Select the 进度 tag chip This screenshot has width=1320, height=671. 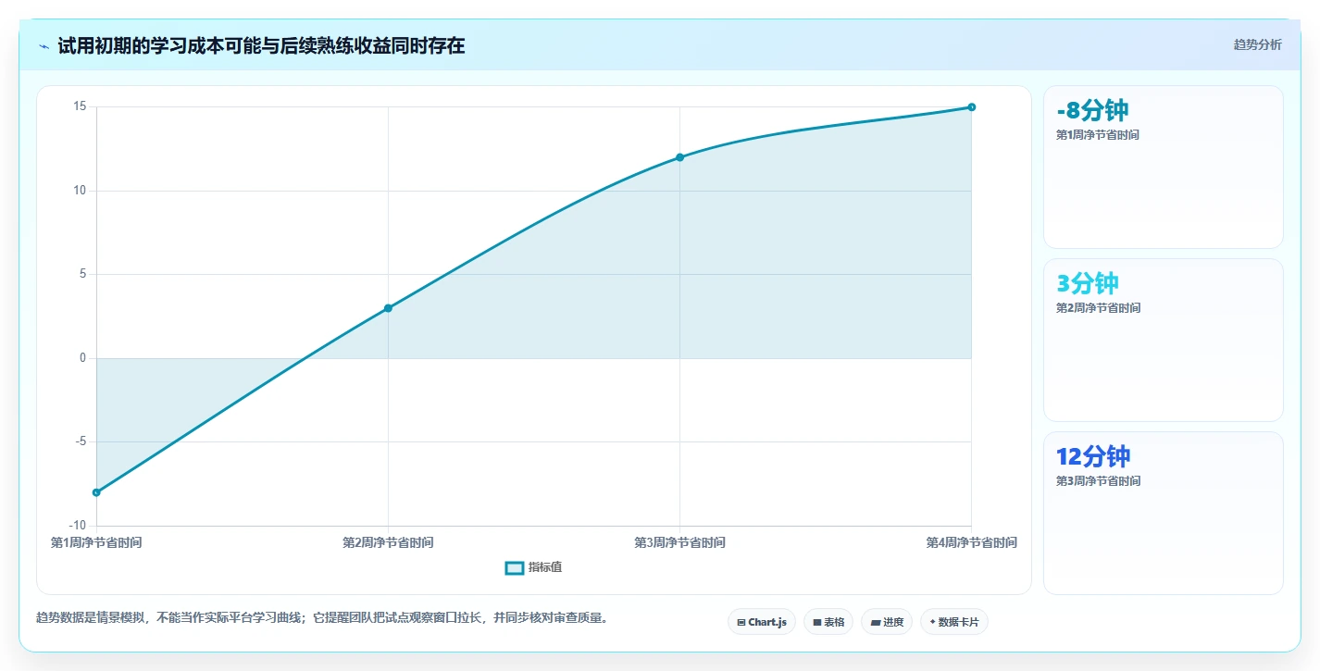click(887, 622)
